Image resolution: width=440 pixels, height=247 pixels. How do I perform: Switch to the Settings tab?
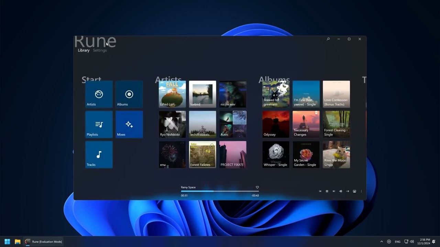click(100, 50)
